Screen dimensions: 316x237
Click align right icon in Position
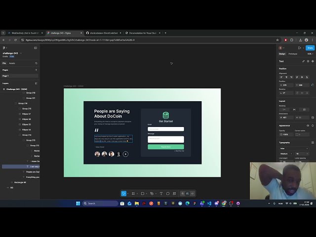pos(291,77)
